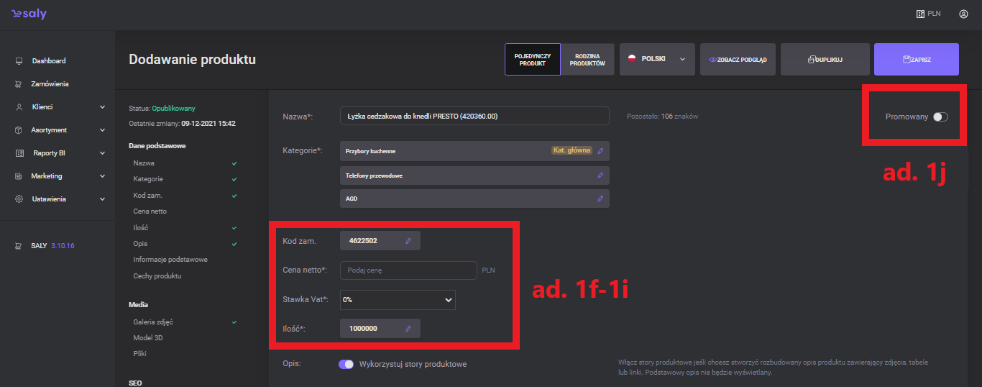982x387 pixels.
Task: Click the user account icon
Action: (x=963, y=14)
